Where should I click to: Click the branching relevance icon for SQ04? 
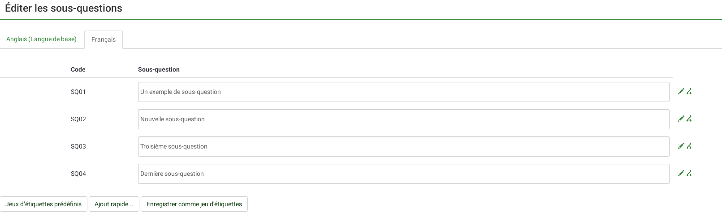click(x=689, y=174)
